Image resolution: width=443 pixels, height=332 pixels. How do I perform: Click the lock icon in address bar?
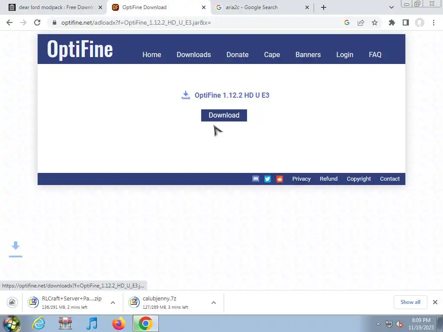tap(54, 22)
